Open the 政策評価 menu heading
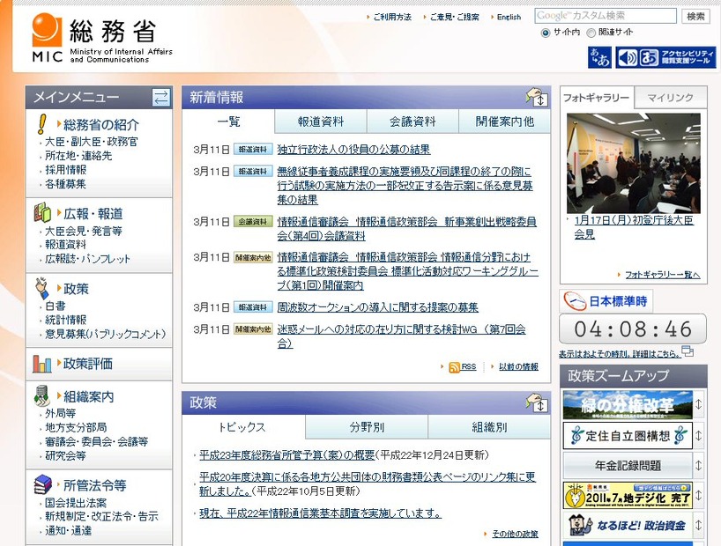Image resolution: width=721 pixels, height=546 pixels. coord(88,364)
